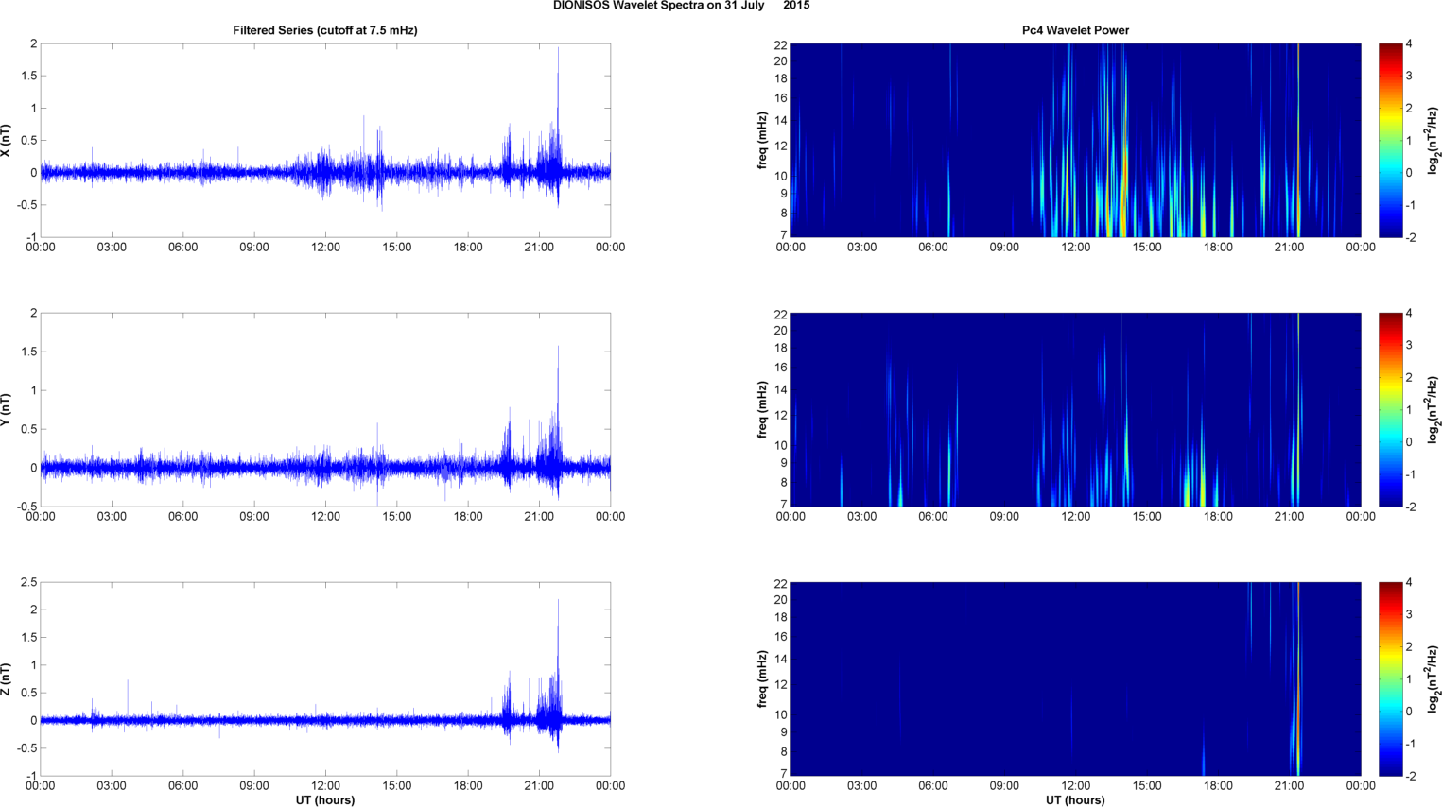Click the '4' tick on the bottom colorbar
The height and width of the screenshot is (807, 1442).
coord(1409,582)
